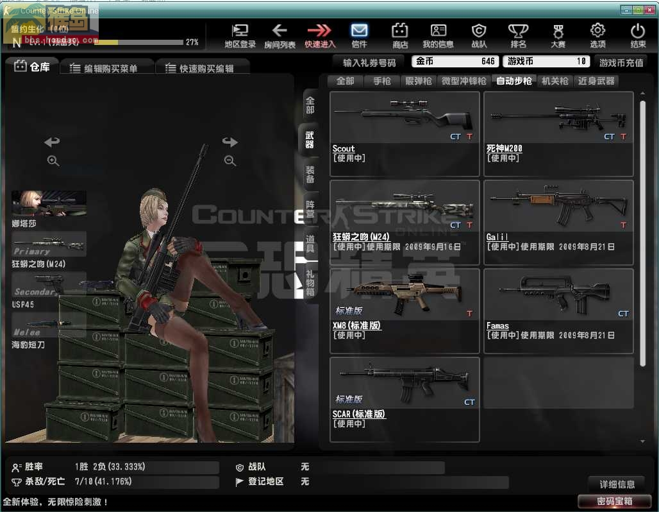
Task: Filter weapons by 微型冲锋枪 SMGs
Action: [x=464, y=81]
